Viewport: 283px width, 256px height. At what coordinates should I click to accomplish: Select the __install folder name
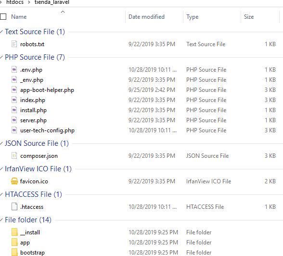point(30,232)
